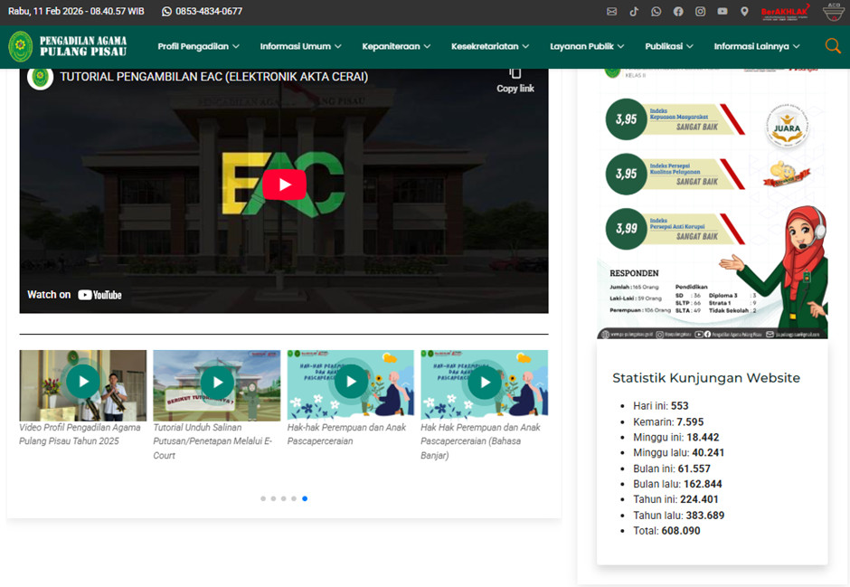This screenshot has height=587, width=850.
Task: Open the Layanan Publik dropdown
Action: click(x=587, y=46)
